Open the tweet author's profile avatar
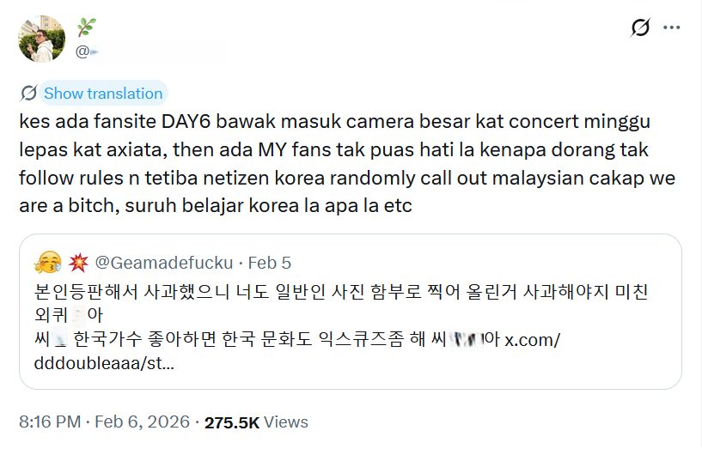 pos(41,39)
